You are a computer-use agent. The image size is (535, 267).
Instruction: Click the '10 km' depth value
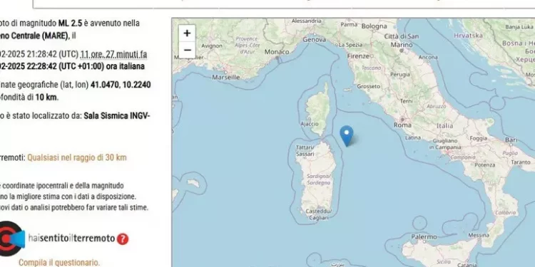pos(46,98)
